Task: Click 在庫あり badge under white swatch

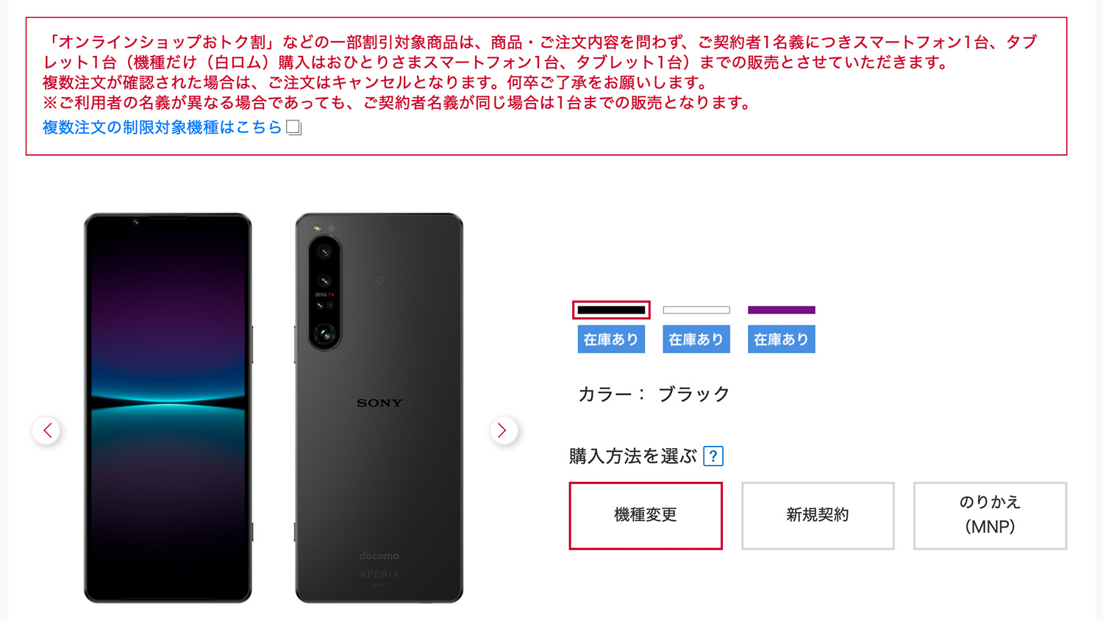Action: coord(696,339)
